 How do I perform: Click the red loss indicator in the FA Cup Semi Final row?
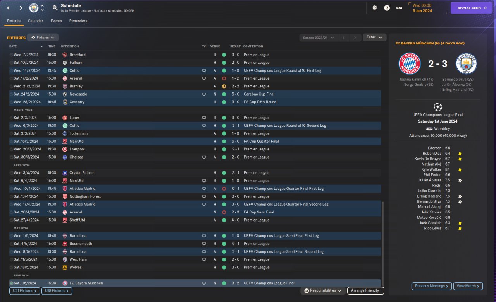click(x=224, y=212)
